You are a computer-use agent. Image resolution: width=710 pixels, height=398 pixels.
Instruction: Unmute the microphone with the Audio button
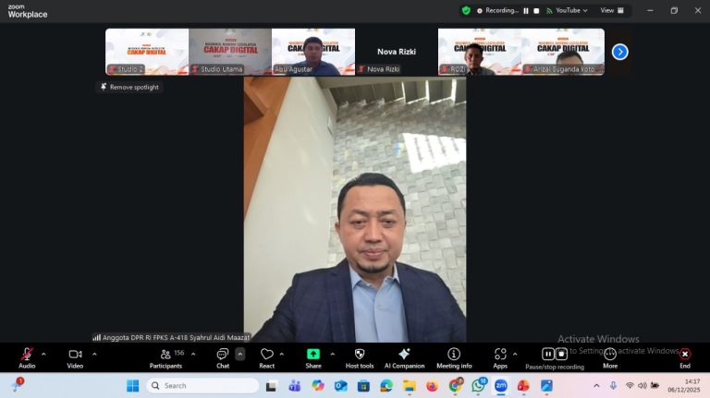point(27,355)
